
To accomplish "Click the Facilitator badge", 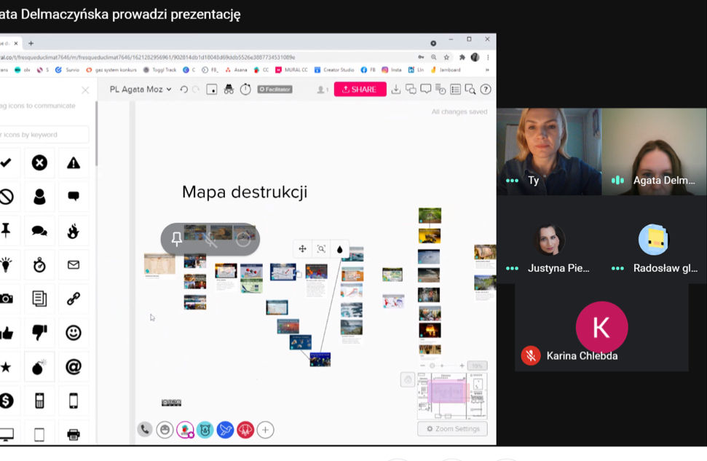I will (275, 90).
